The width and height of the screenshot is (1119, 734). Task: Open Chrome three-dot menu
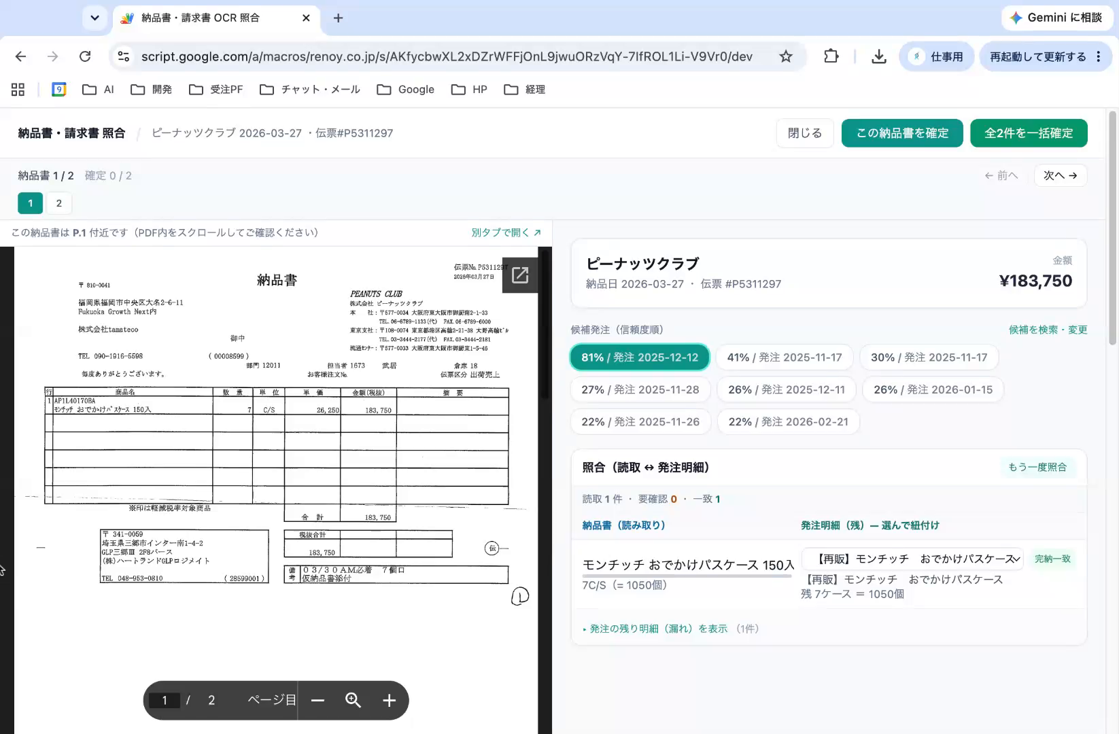[x=1099, y=56]
